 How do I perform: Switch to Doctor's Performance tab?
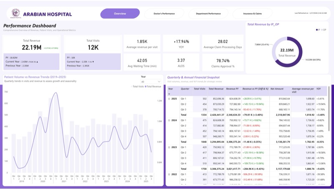(164, 14)
